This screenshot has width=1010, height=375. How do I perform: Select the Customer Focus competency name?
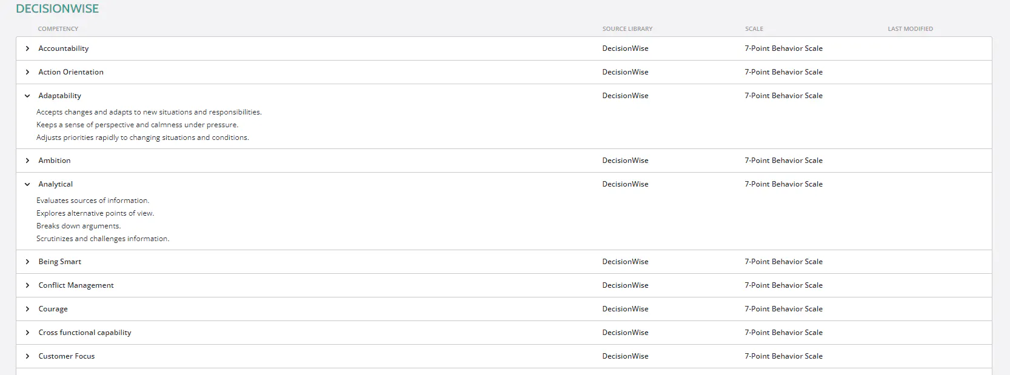67,356
